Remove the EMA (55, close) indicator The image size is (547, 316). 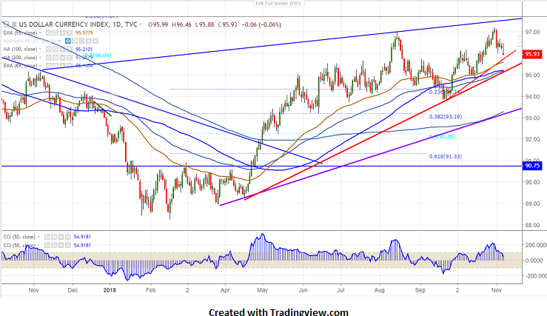click(70, 33)
